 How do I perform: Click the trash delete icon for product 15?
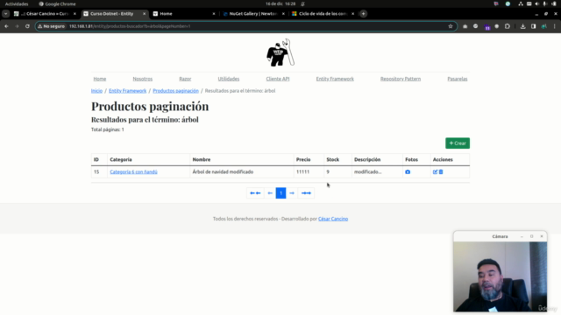point(441,171)
